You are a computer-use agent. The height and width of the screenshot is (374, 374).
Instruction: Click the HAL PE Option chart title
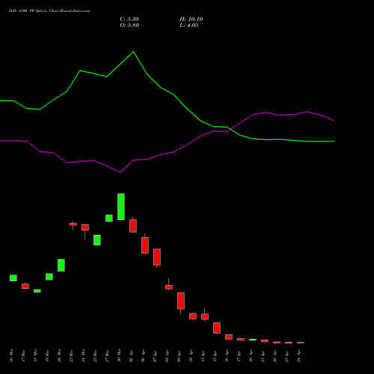[x=49, y=11]
